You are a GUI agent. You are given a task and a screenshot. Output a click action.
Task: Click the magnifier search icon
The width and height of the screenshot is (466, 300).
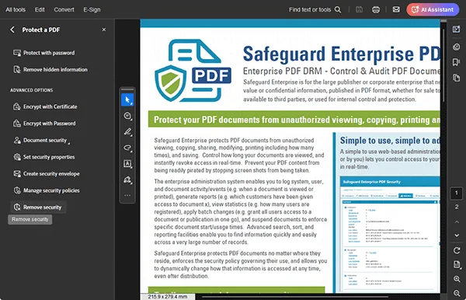click(x=338, y=9)
